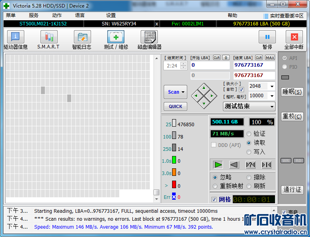
Task: Click the WR indicator button
Action: 286,160
